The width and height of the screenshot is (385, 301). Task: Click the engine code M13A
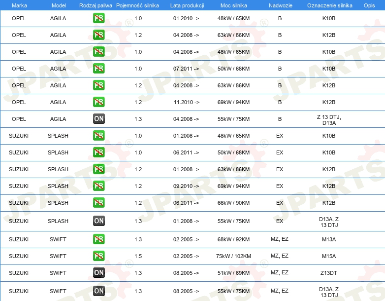click(x=329, y=239)
